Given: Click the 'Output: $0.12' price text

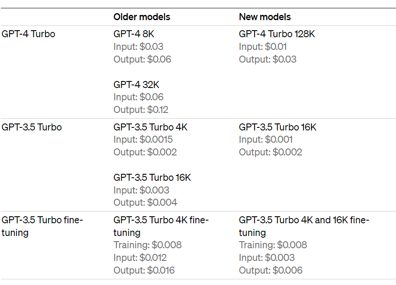Looking at the screenshot, I should pyautogui.click(x=141, y=109).
